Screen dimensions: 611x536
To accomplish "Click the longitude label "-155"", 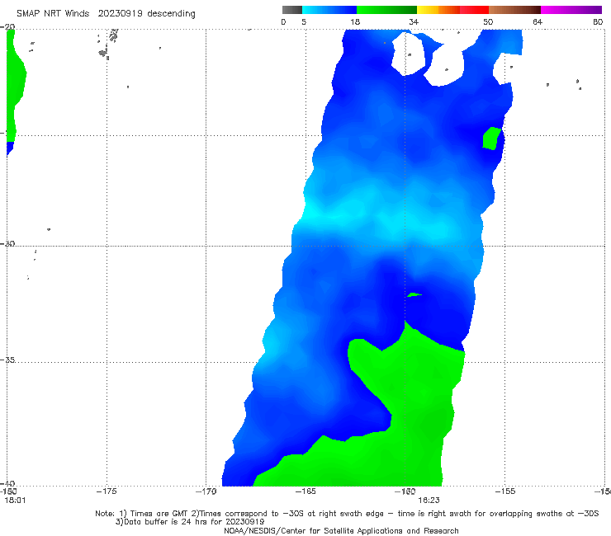I will pyautogui.click(x=505, y=491).
